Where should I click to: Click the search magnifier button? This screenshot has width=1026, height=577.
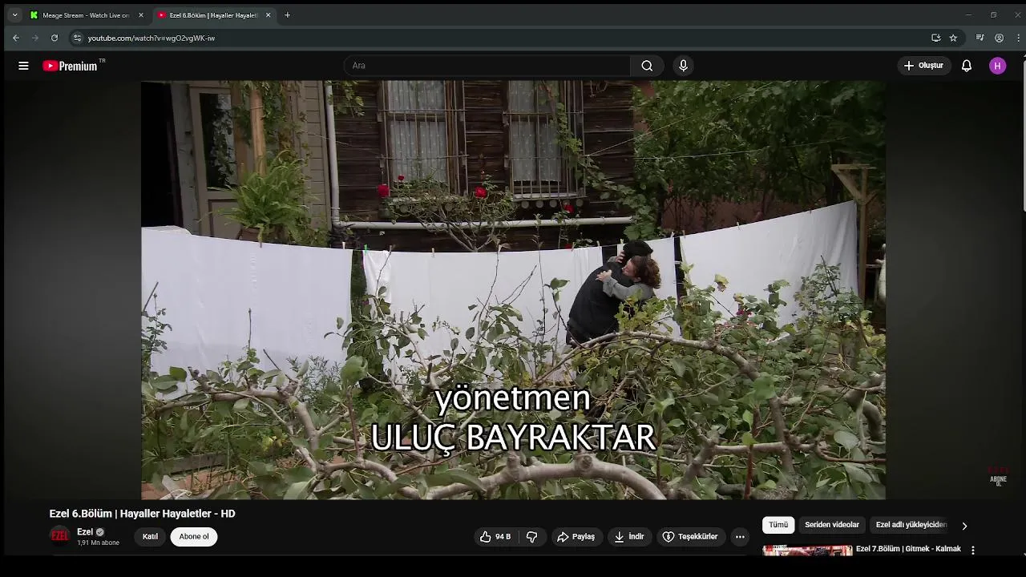coord(647,66)
